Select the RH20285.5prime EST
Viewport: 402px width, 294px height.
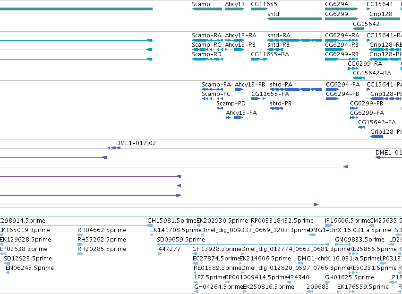tap(80, 254)
